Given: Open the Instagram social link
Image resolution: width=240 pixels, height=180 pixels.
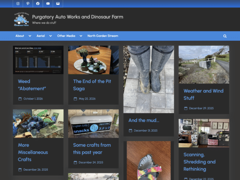Looking at the screenshot, I should [18, 4].
